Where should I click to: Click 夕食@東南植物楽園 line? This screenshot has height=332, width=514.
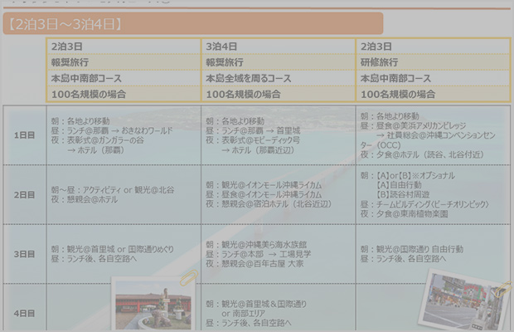405,214
